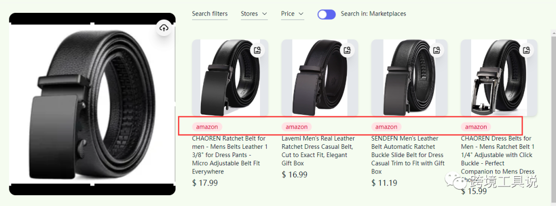This screenshot has width=556, height=206.
Task: Click image search icon on CHAOREN Dress Belts
Action: click(526, 50)
